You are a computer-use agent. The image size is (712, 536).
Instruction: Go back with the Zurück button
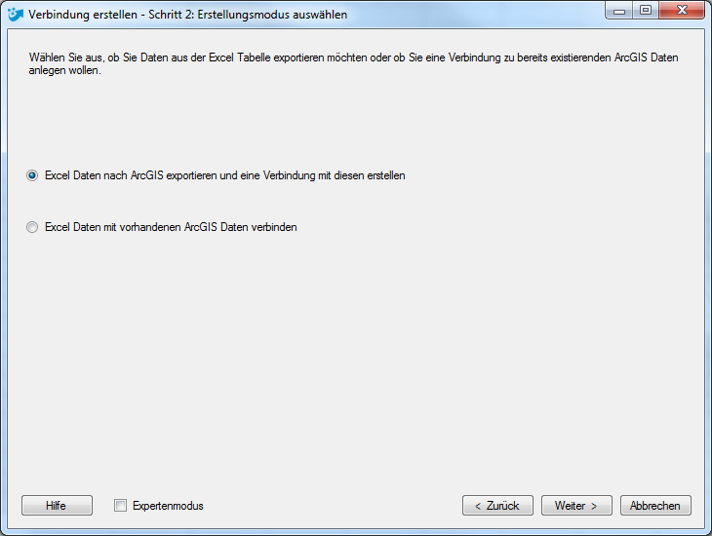tap(497, 505)
